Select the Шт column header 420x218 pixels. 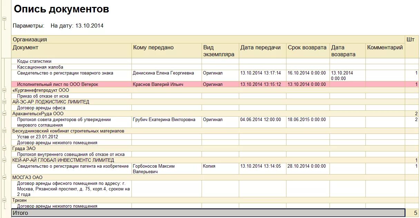tap(412, 47)
